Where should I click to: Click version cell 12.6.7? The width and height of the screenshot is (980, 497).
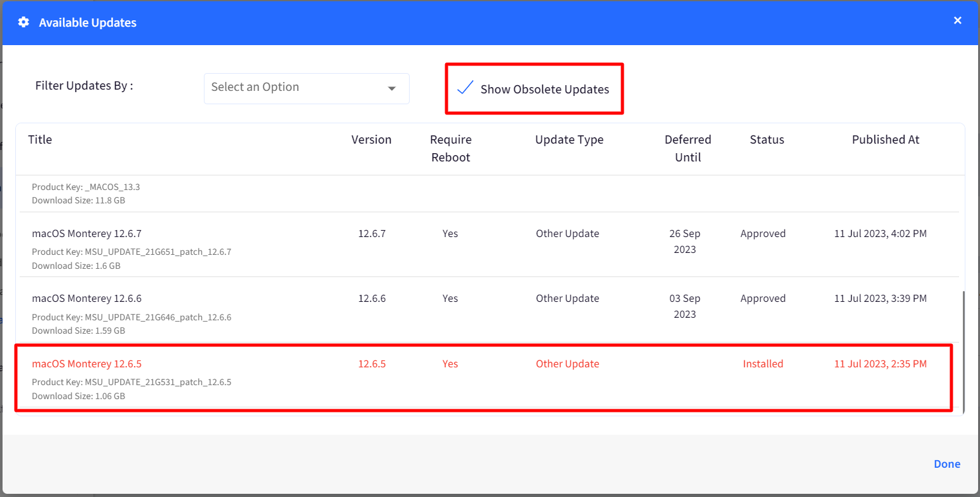[372, 233]
